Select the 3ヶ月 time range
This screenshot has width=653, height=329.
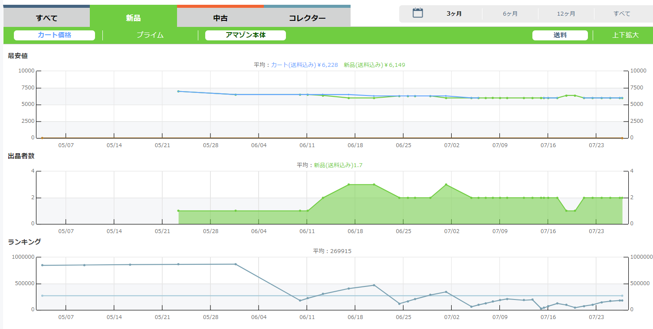(x=454, y=14)
